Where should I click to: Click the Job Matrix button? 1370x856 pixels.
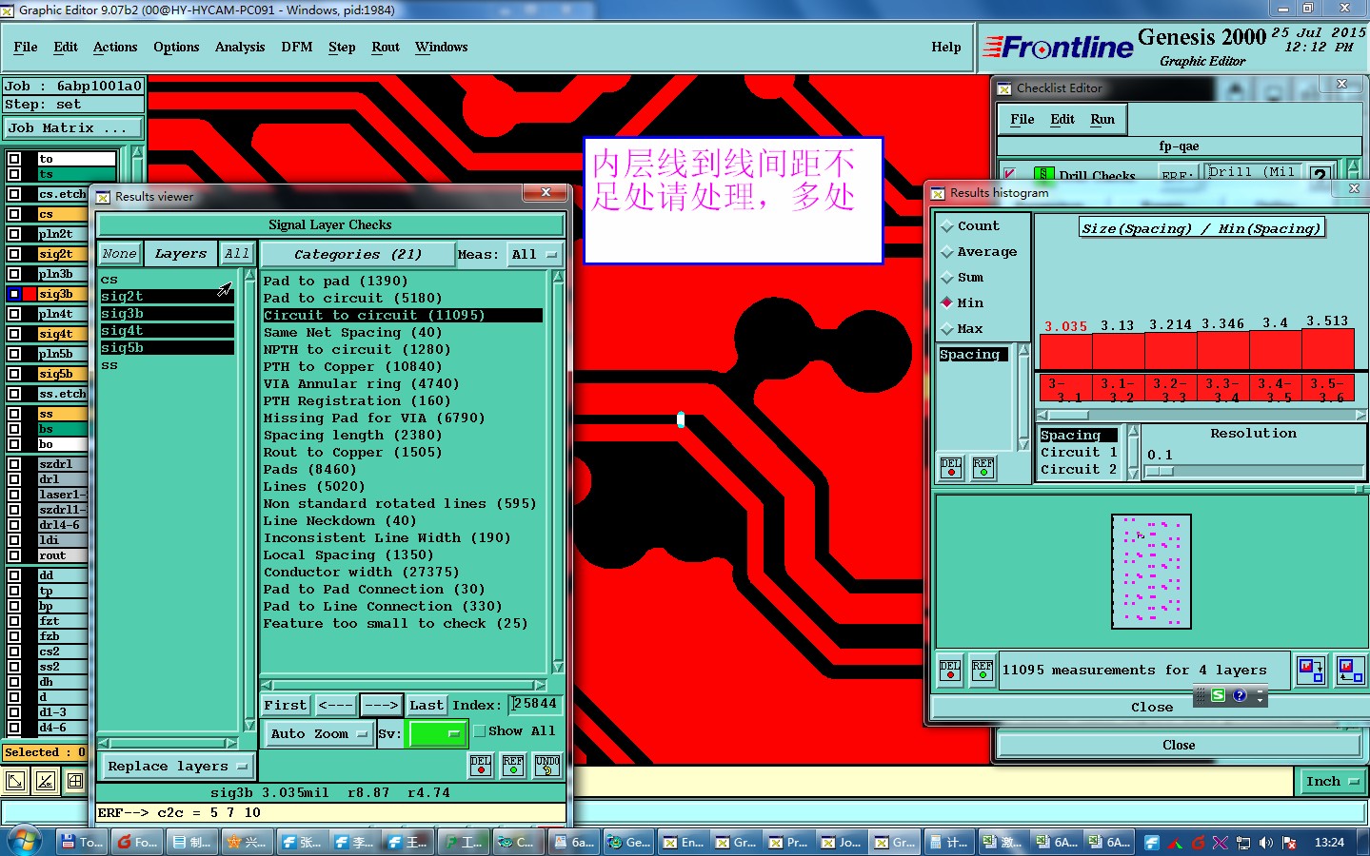click(72, 127)
